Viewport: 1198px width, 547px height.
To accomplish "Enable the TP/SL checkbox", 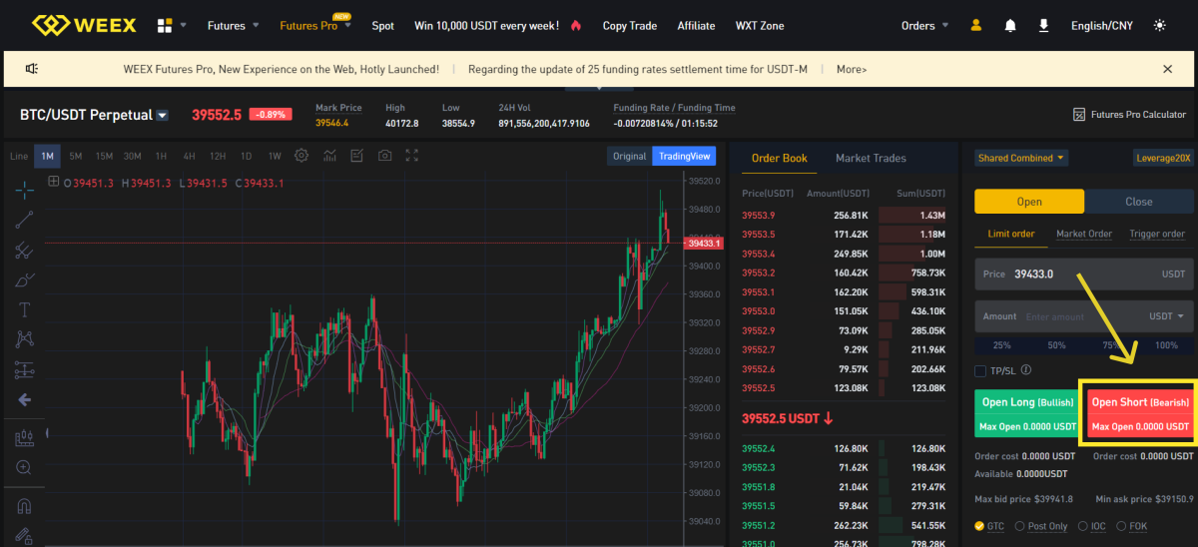I will (x=981, y=370).
